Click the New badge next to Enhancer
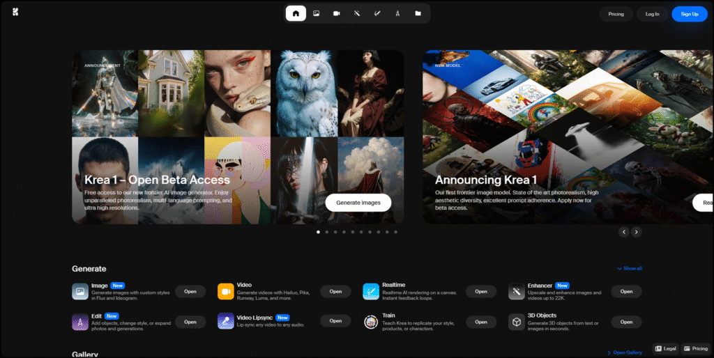 tap(563, 286)
